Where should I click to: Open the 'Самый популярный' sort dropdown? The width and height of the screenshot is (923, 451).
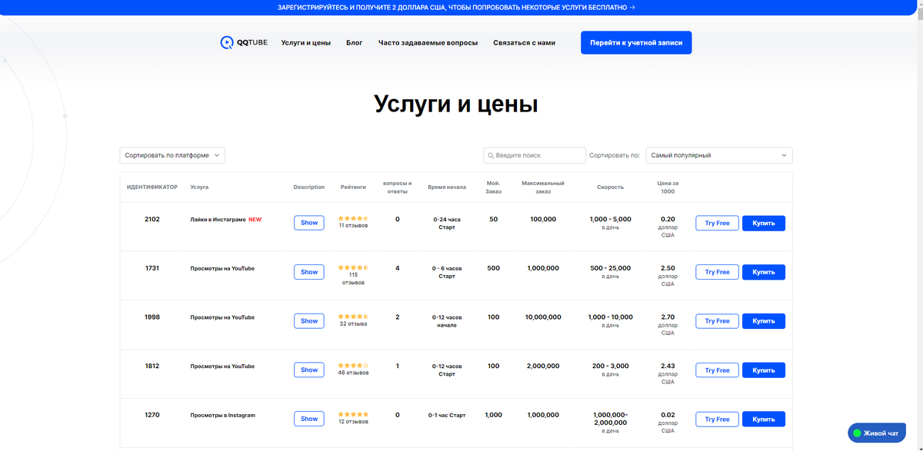(x=718, y=155)
